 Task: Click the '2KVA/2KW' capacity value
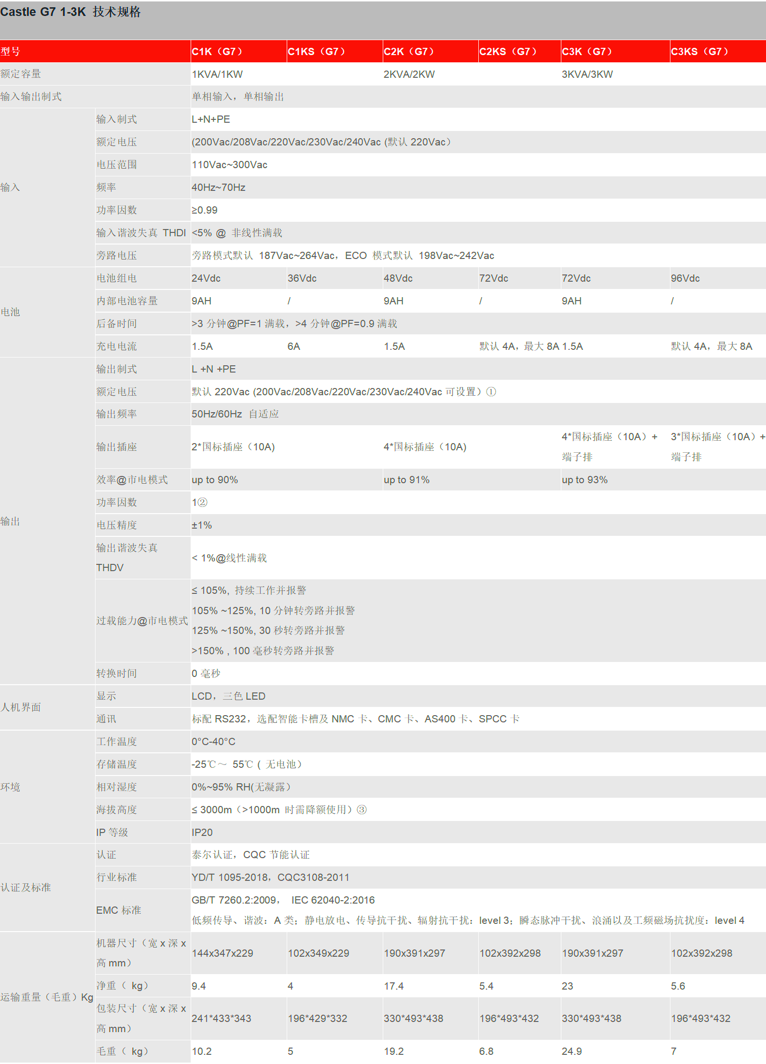tap(409, 74)
